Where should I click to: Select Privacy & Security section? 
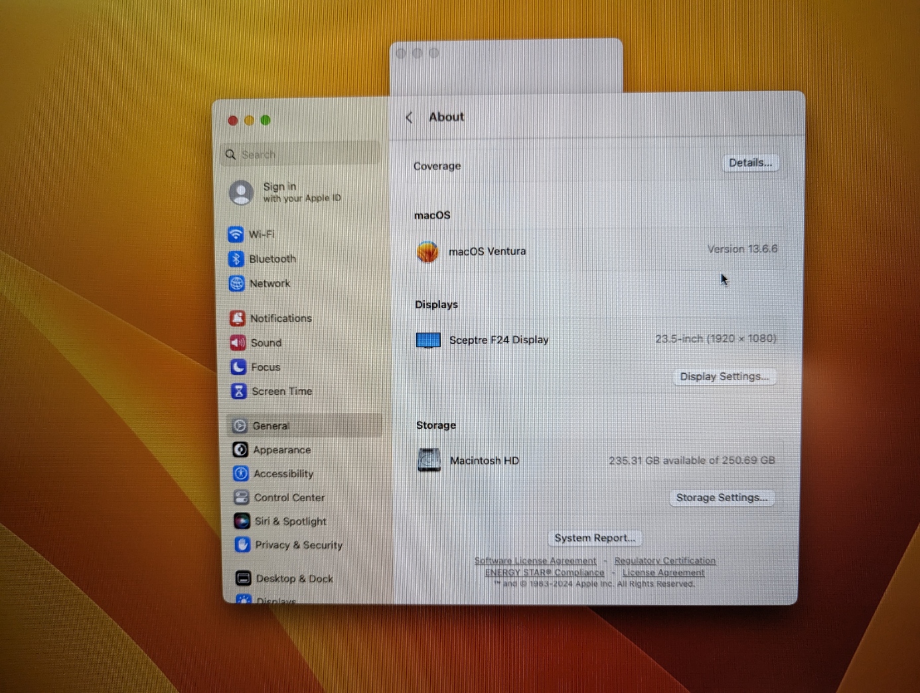[298, 545]
